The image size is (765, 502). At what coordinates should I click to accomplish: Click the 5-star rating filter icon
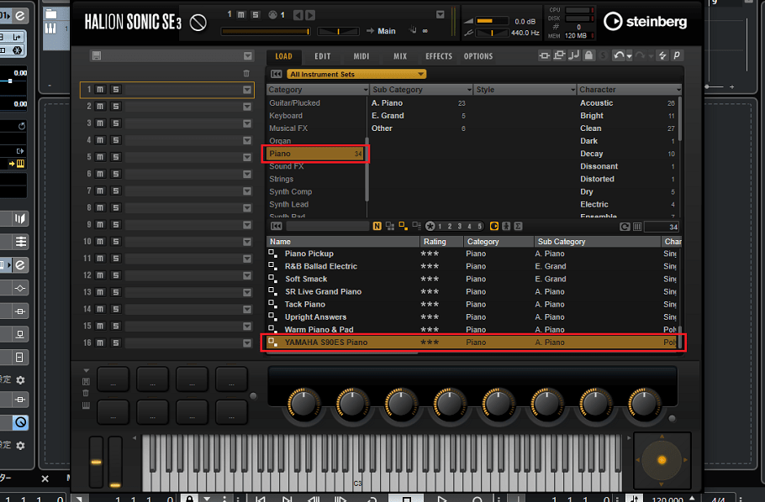(x=480, y=227)
